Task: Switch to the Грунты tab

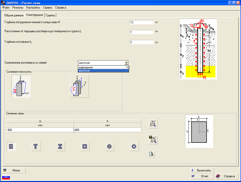Action: pyautogui.click(x=50, y=15)
